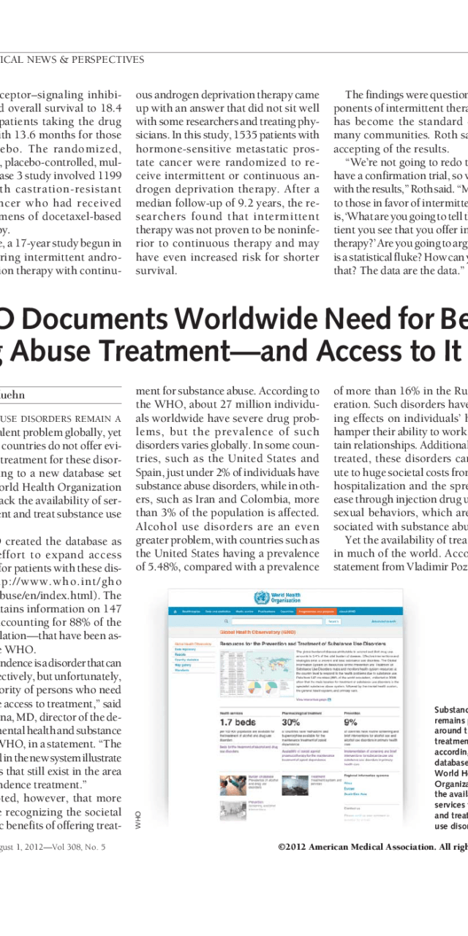Open the Treatment section photo thumbnail
Screen dimensions: 468x936
click(x=295, y=781)
